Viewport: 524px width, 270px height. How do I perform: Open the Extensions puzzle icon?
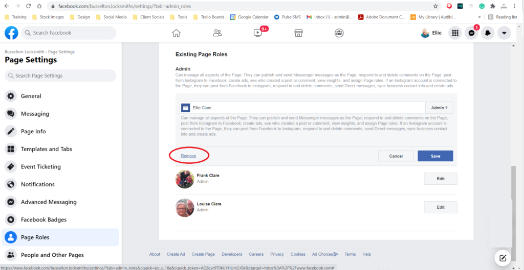[493, 6]
